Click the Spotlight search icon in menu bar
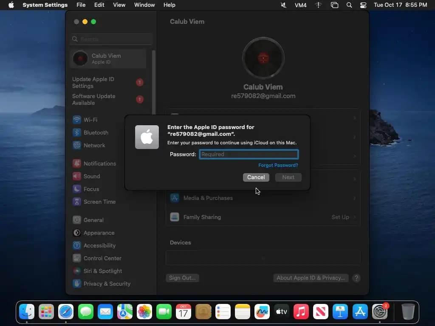This screenshot has width=435, height=326. (349, 5)
